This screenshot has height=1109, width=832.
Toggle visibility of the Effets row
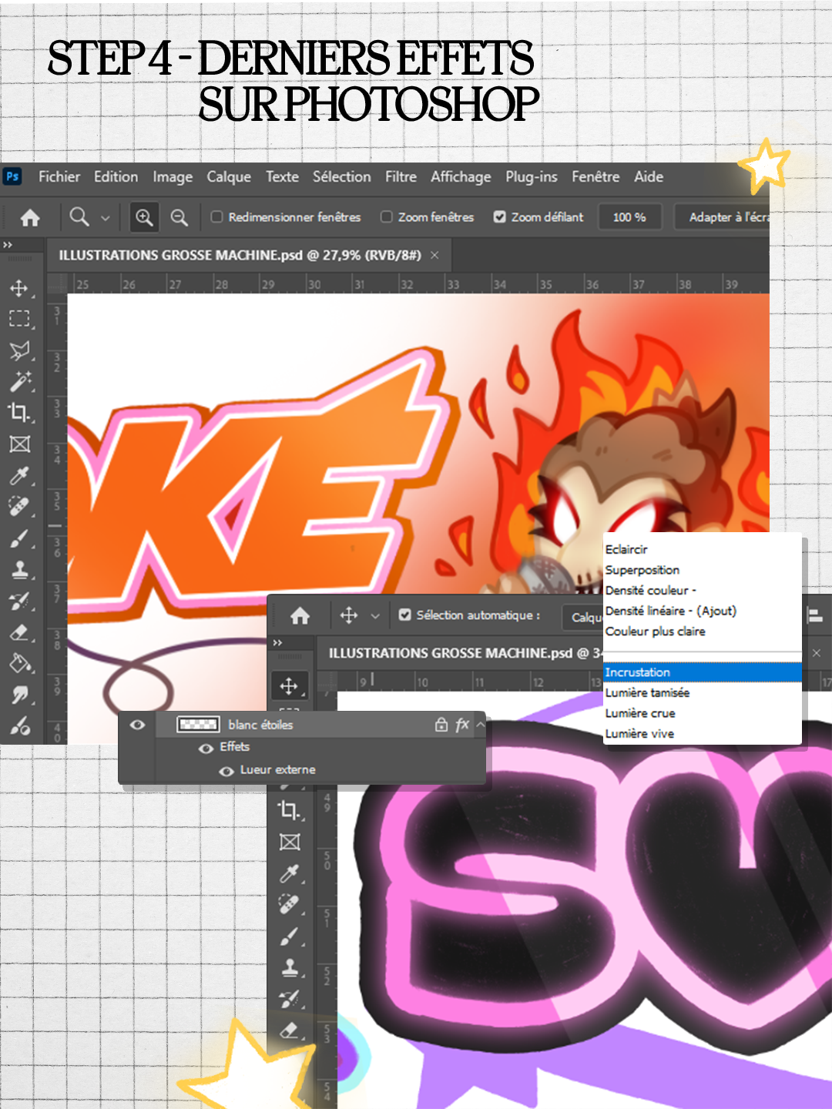tap(206, 749)
